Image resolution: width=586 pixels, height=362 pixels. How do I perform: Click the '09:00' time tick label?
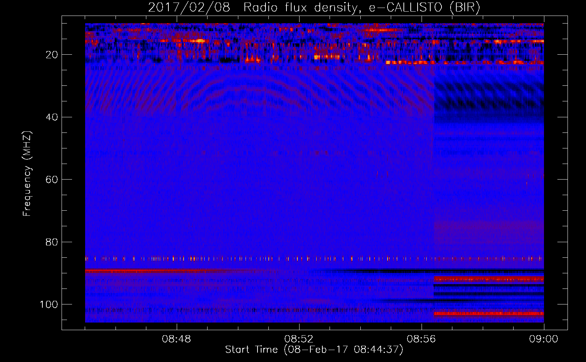coord(544,339)
